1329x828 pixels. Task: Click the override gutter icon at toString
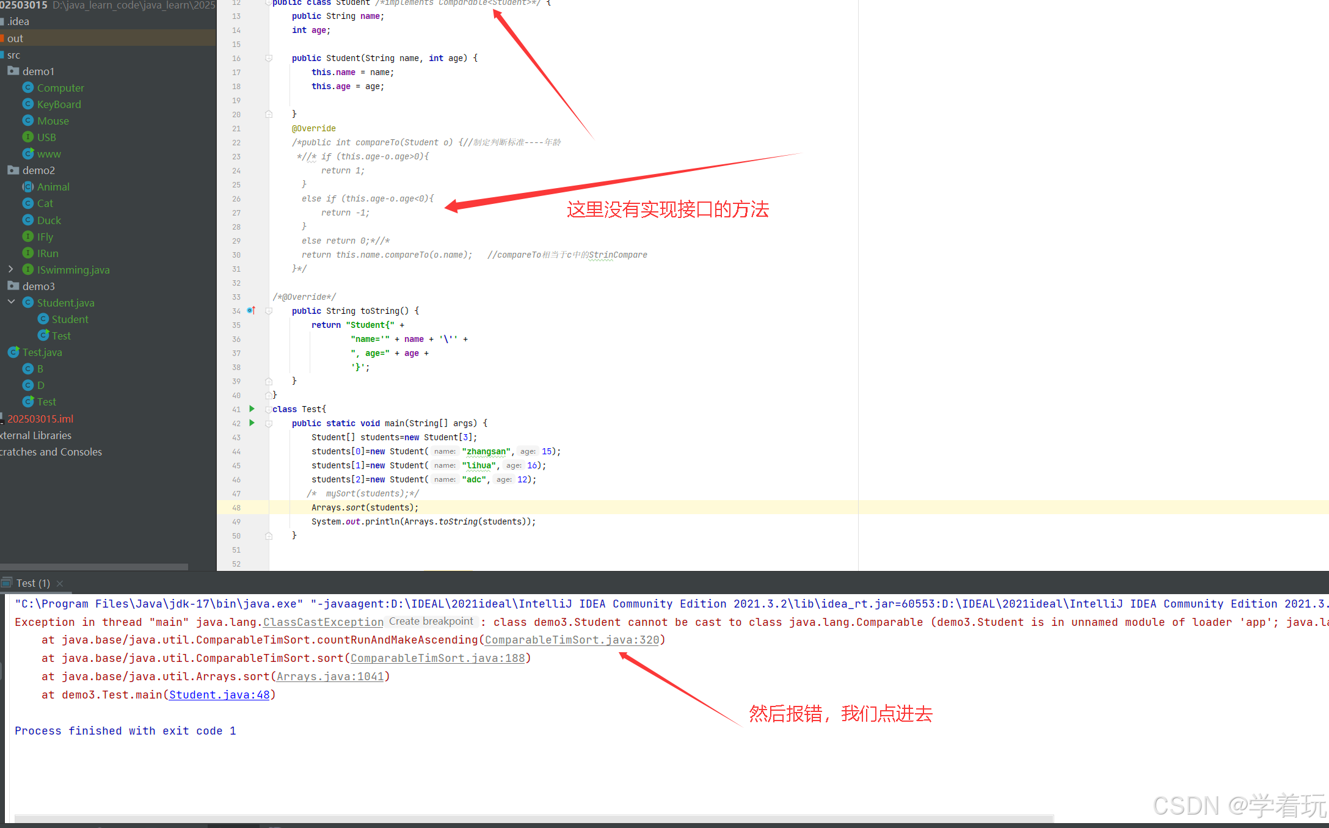tap(251, 311)
